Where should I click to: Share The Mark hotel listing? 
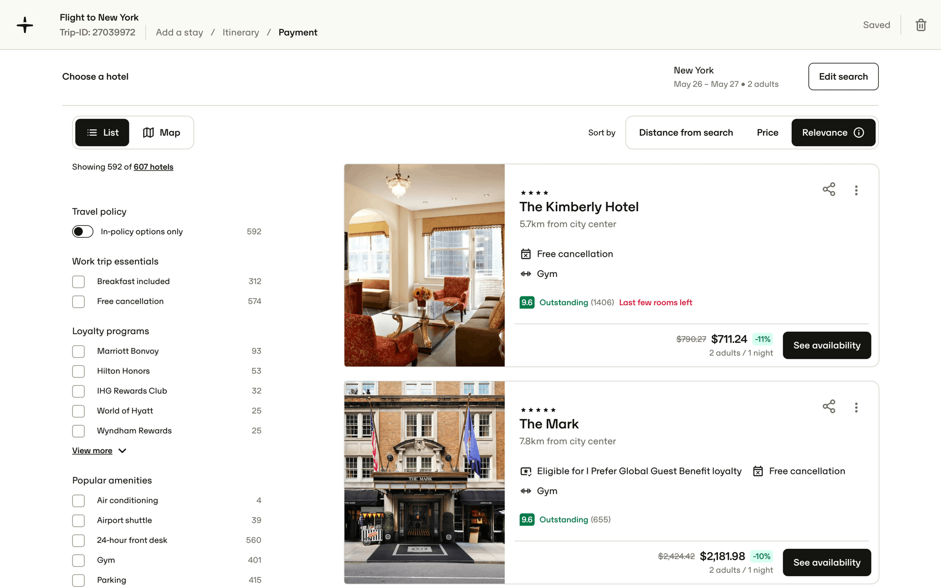tap(829, 407)
